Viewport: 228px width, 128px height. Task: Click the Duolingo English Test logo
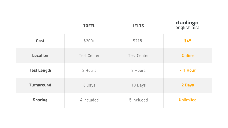tap(187, 25)
